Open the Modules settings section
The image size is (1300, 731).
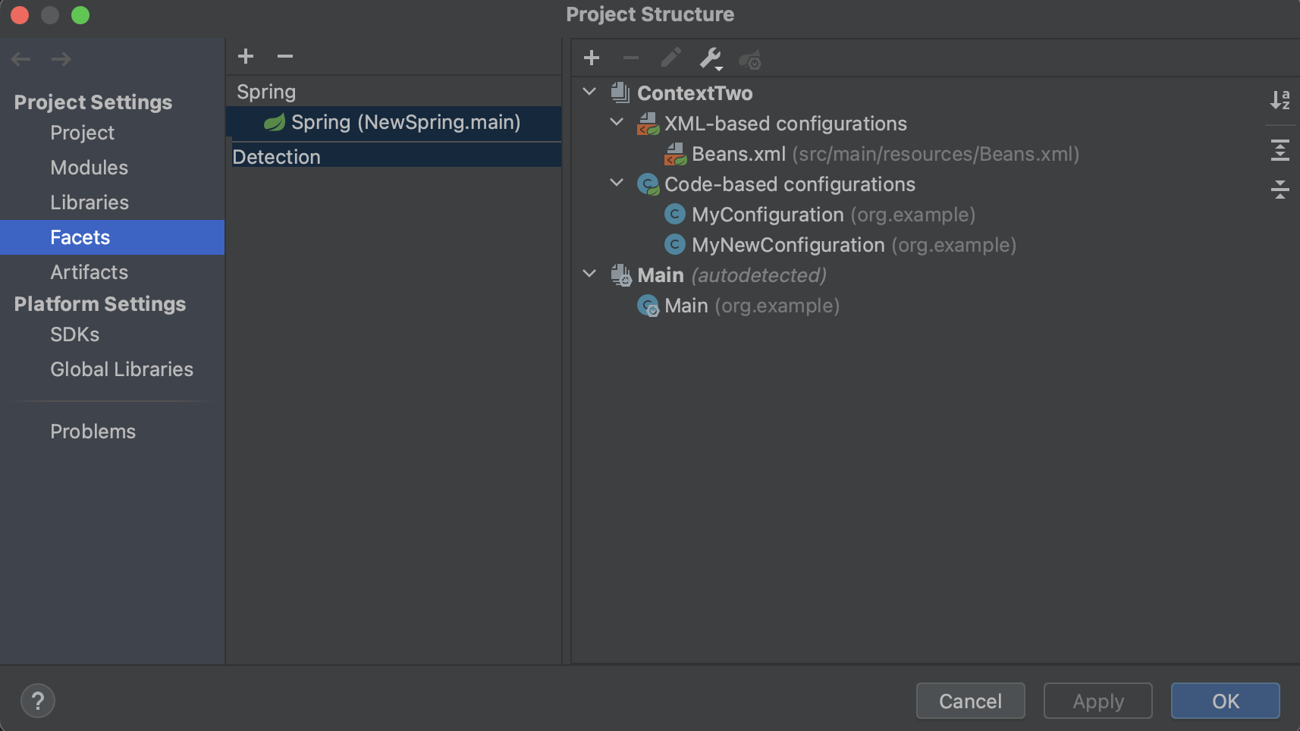click(89, 168)
